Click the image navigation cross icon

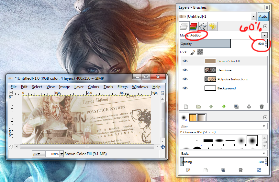point(162,147)
